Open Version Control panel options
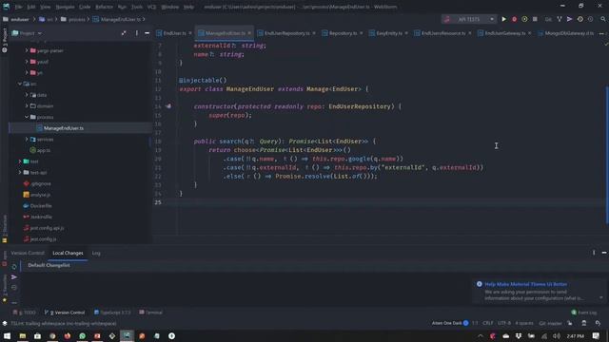609x342 pixels. point(594,253)
